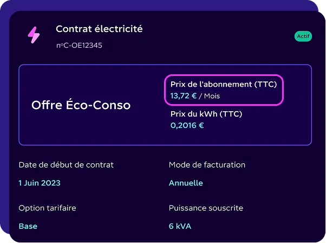The width and height of the screenshot is (326, 243).
Task: Select the Base tariff option value
Action: tap(28, 226)
